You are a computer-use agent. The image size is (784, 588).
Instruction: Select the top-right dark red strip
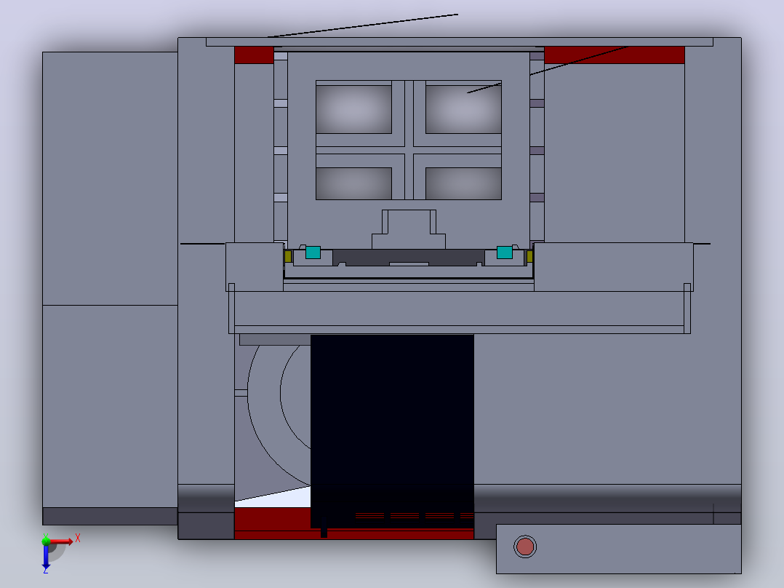pyautogui.click(x=615, y=55)
